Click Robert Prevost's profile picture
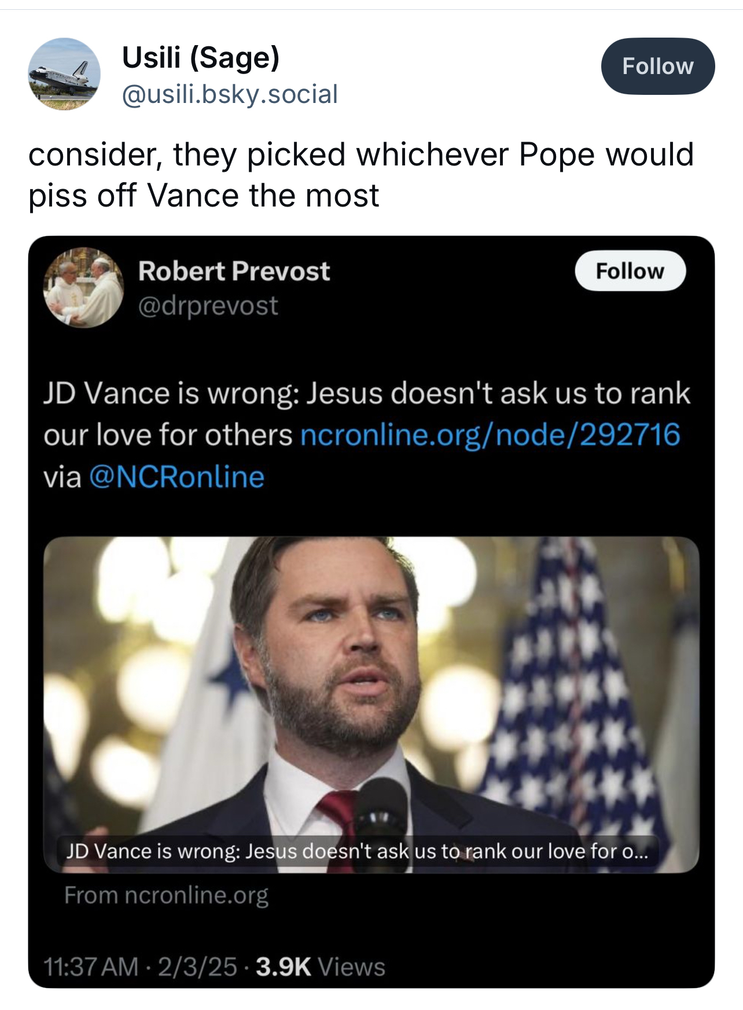Viewport: 743px width, 1010px height. [x=83, y=287]
